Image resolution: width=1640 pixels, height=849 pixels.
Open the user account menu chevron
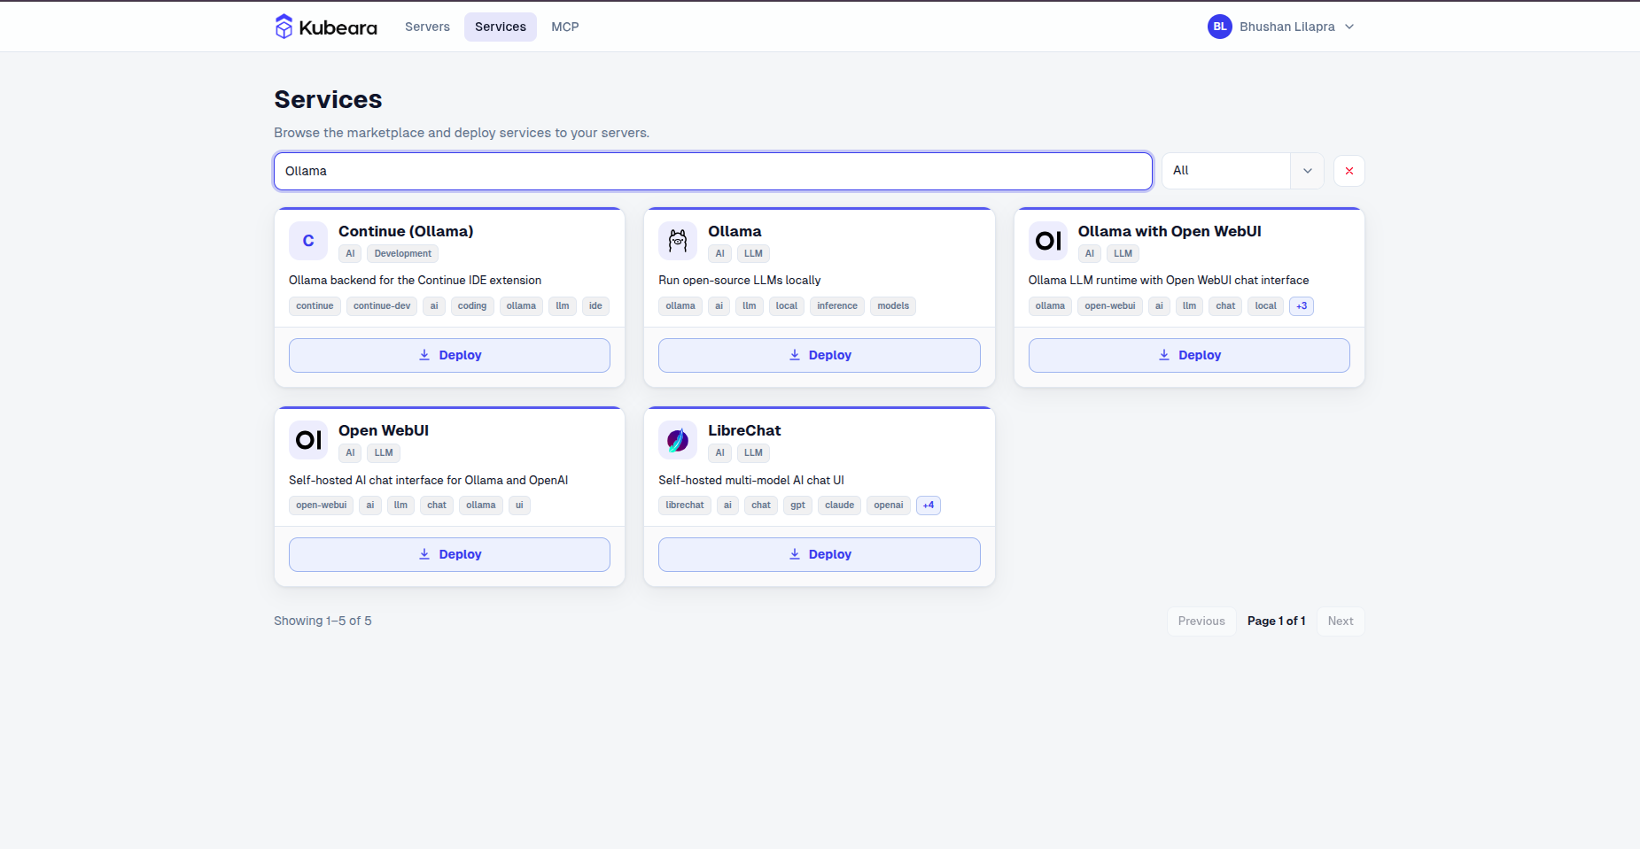pyautogui.click(x=1349, y=27)
